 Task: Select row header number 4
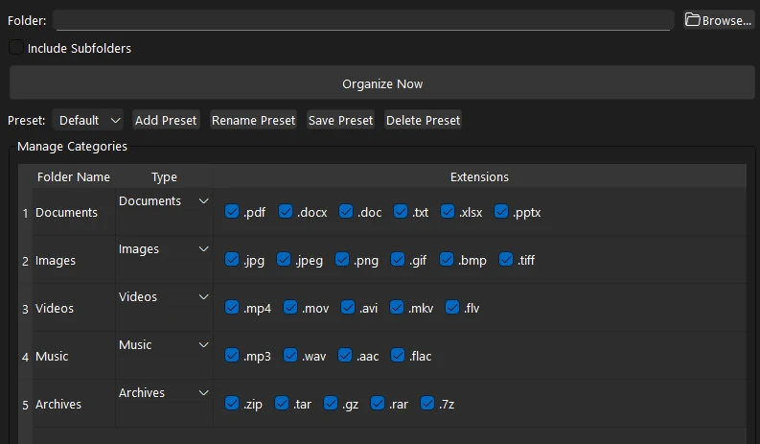[25, 356]
